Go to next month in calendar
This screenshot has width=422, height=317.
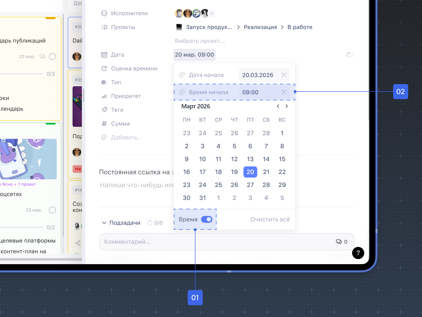[x=287, y=106]
